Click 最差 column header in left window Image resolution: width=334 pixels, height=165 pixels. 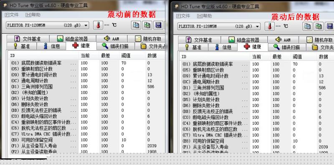tap(109, 56)
